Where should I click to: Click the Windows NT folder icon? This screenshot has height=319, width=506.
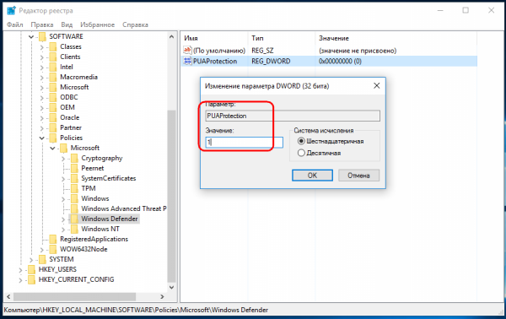(74, 229)
